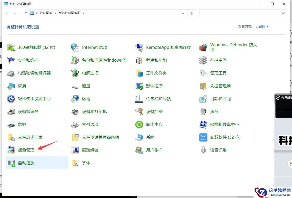Click the 所有控制面板项 breadcrumb
Viewport: 292px width, 198px height.
click(x=69, y=13)
